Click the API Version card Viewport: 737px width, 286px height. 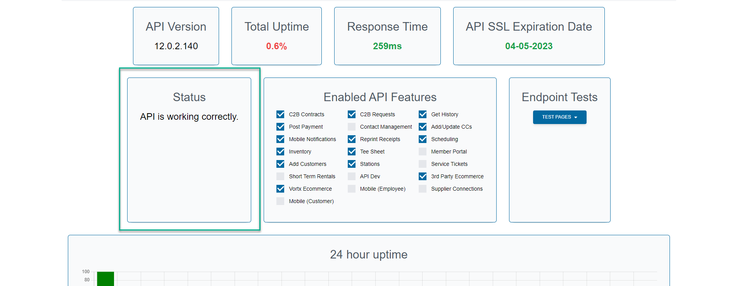(176, 36)
